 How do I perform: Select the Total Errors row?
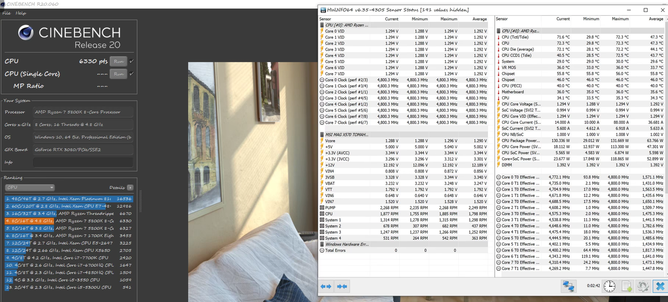click(x=403, y=250)
